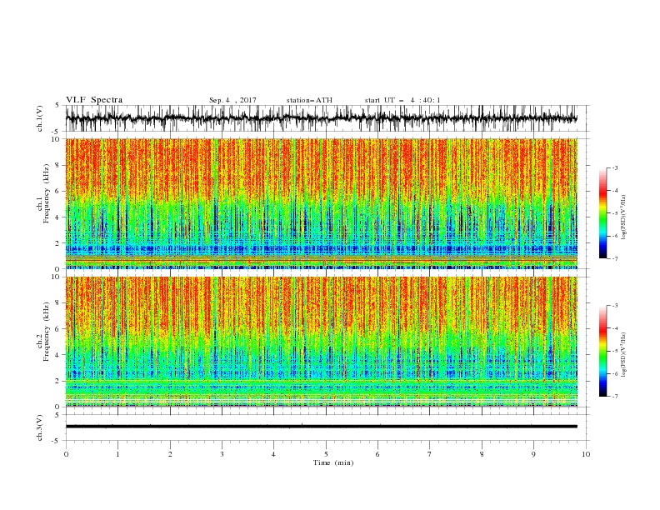
Task: Select the date text "Sep. 4 , 2017"
Action: click(232, 100)
